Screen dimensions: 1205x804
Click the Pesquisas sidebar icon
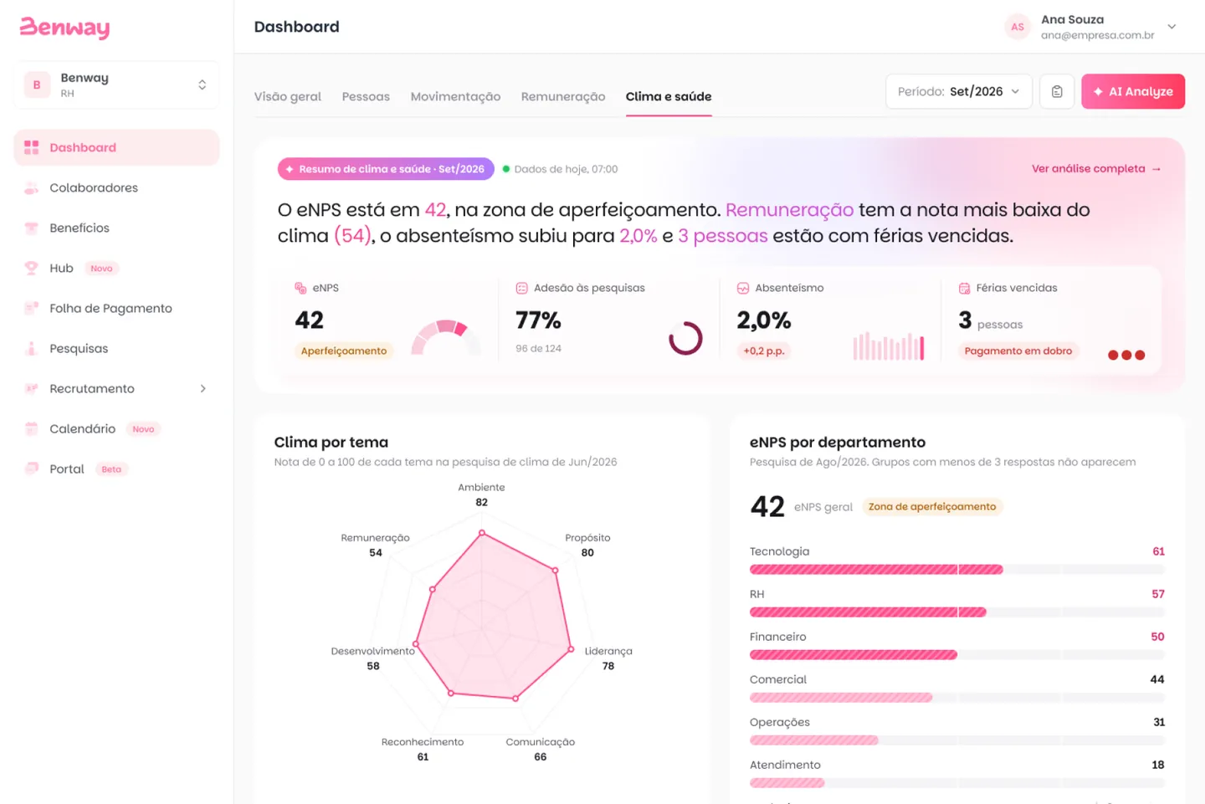[32, 348]
